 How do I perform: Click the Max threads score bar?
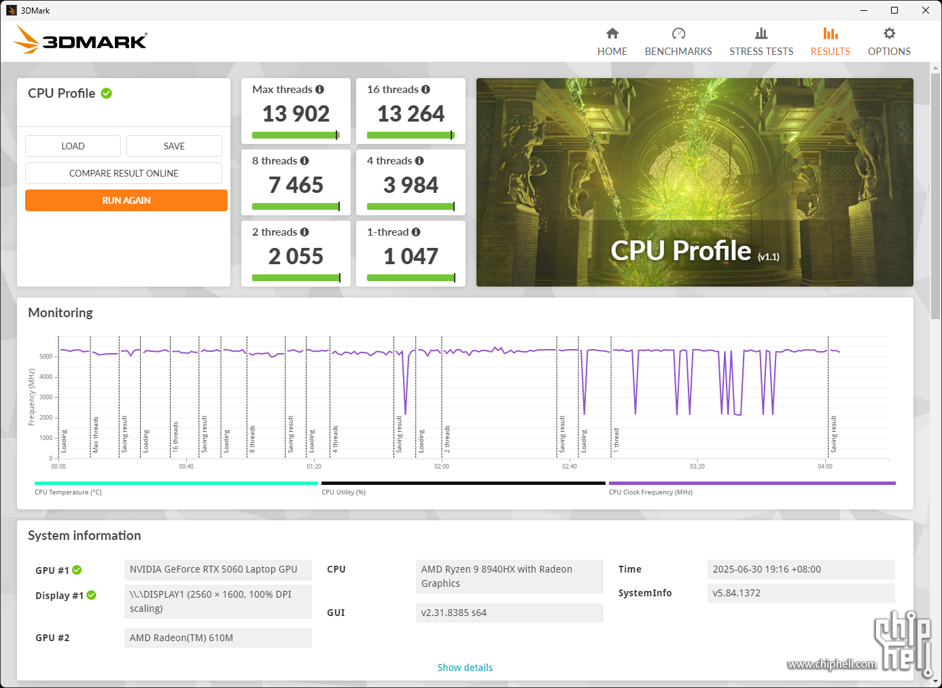click(296, 135)
